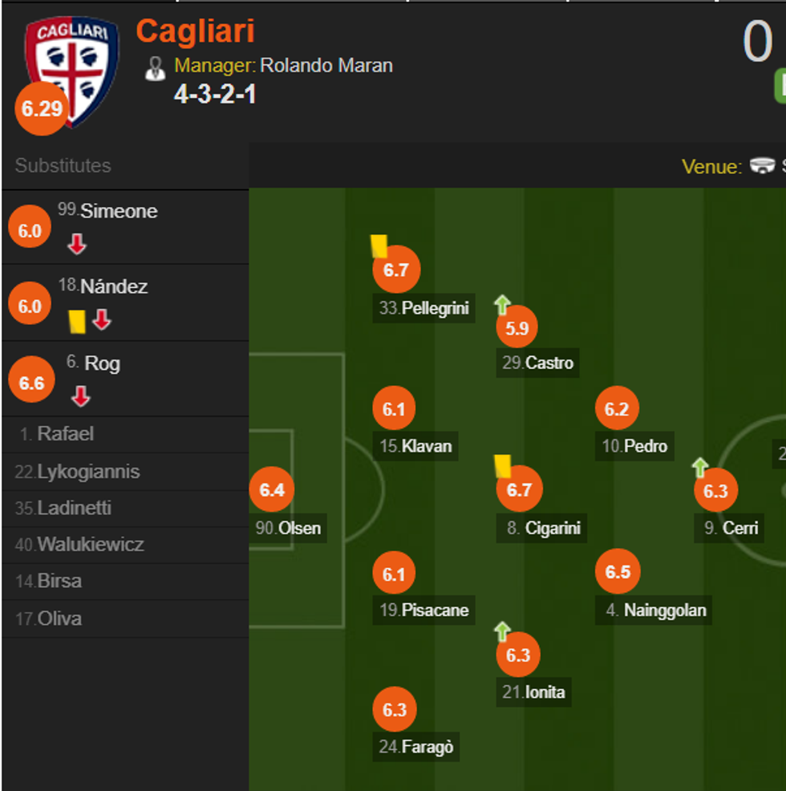This screenshot has width=786, height=791.
Task: Click the stadium icon next to Venue
Action: point(762,166)
